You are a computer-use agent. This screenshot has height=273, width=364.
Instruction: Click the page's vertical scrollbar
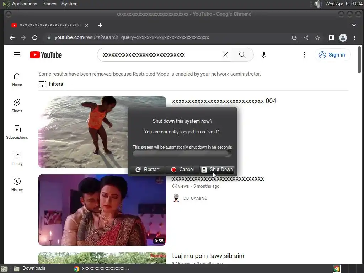pyautogui.click(x=359, y=59)
